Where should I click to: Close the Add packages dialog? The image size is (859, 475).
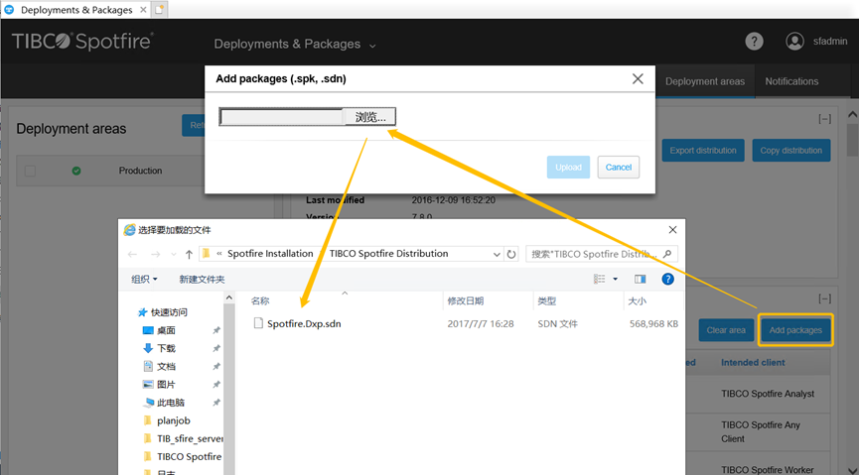pos(638,78)
